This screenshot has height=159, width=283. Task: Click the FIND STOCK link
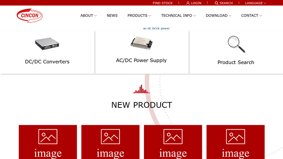(x=163, y=3)
